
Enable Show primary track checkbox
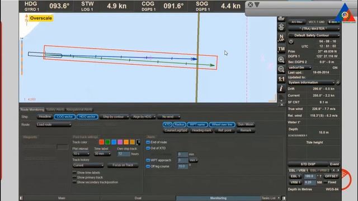pos(74,178)
